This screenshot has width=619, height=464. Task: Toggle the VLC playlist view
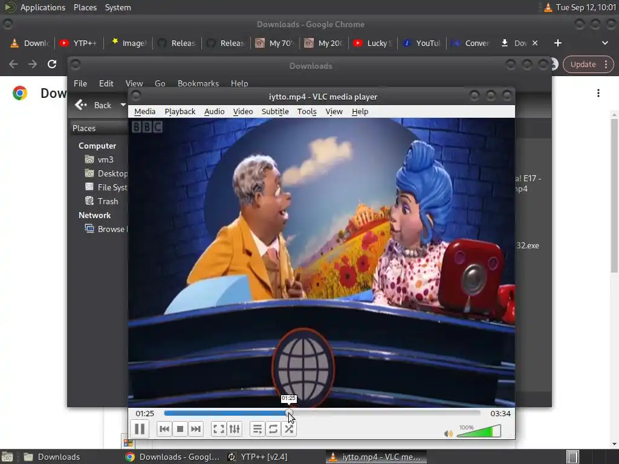point(258,429)
